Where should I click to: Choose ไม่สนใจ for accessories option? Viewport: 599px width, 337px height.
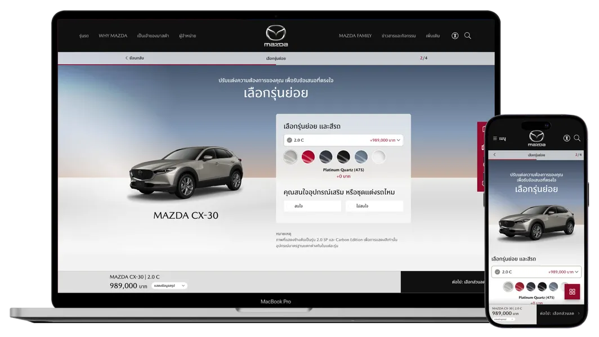(374, 206)
